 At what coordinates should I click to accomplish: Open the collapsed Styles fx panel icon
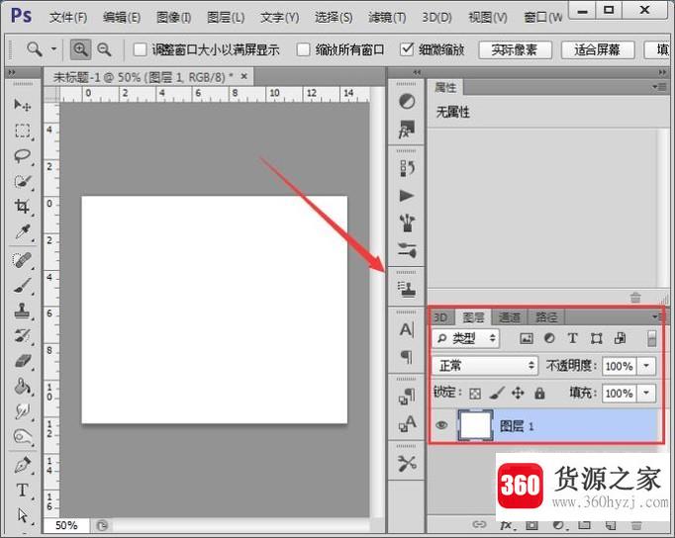pyautogui.click(x=407, y=129)
